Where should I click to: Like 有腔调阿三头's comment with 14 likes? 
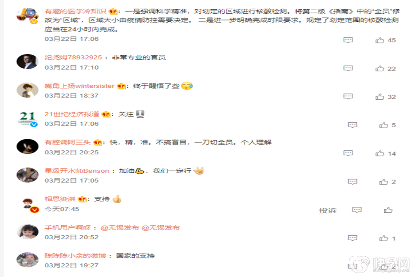click(x=379, y=153)
